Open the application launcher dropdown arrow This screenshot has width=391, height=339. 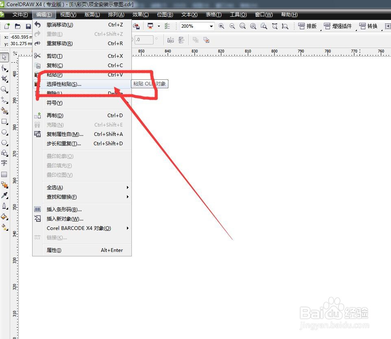coord(159,26)
